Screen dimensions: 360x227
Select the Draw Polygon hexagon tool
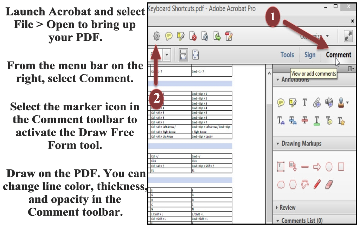pos(293,184)
